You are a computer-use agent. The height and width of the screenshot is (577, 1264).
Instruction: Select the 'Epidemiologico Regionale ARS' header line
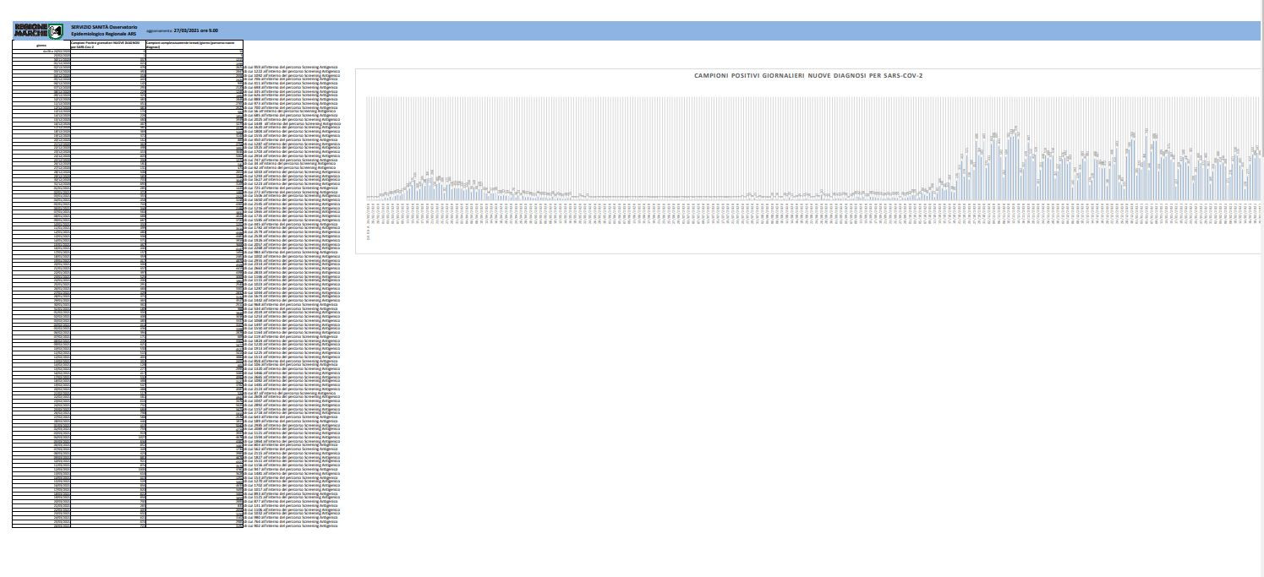tap(103, 34)
